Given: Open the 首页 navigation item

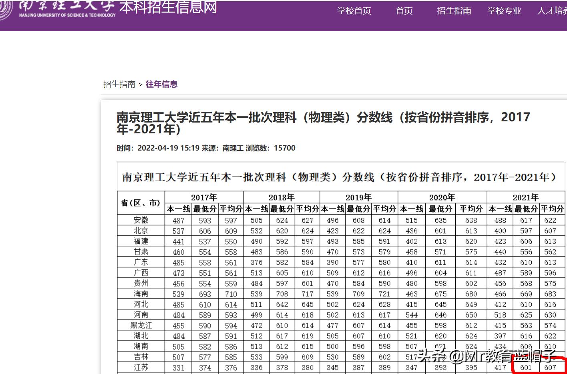Looking at the screenshot, I should 404,11.
